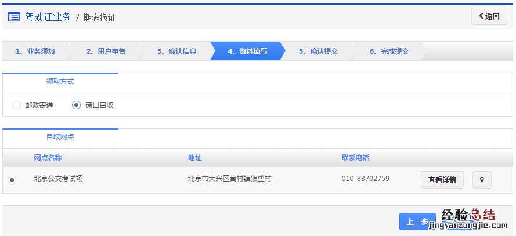Select the 窗口自取 radio option
Image resolution: width=516 pixels, height=236 pixels.
(x=76, y=105)
